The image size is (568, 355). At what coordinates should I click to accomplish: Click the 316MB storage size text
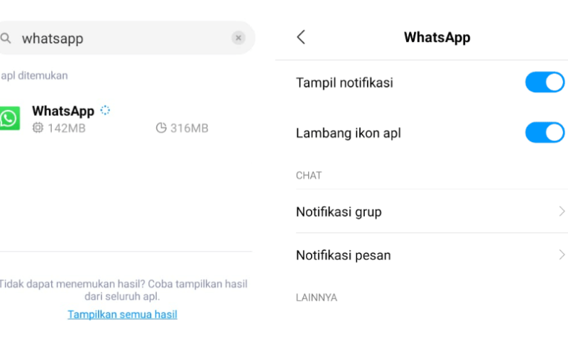tap(190, 128)
